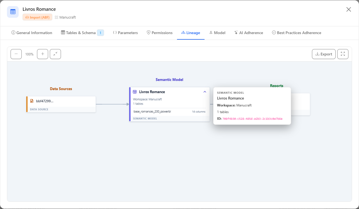Screen dimensions: 359x209
Task: Click "Workspace: Manucraft" in the Livros Romance node
Action: click(147, 99)
